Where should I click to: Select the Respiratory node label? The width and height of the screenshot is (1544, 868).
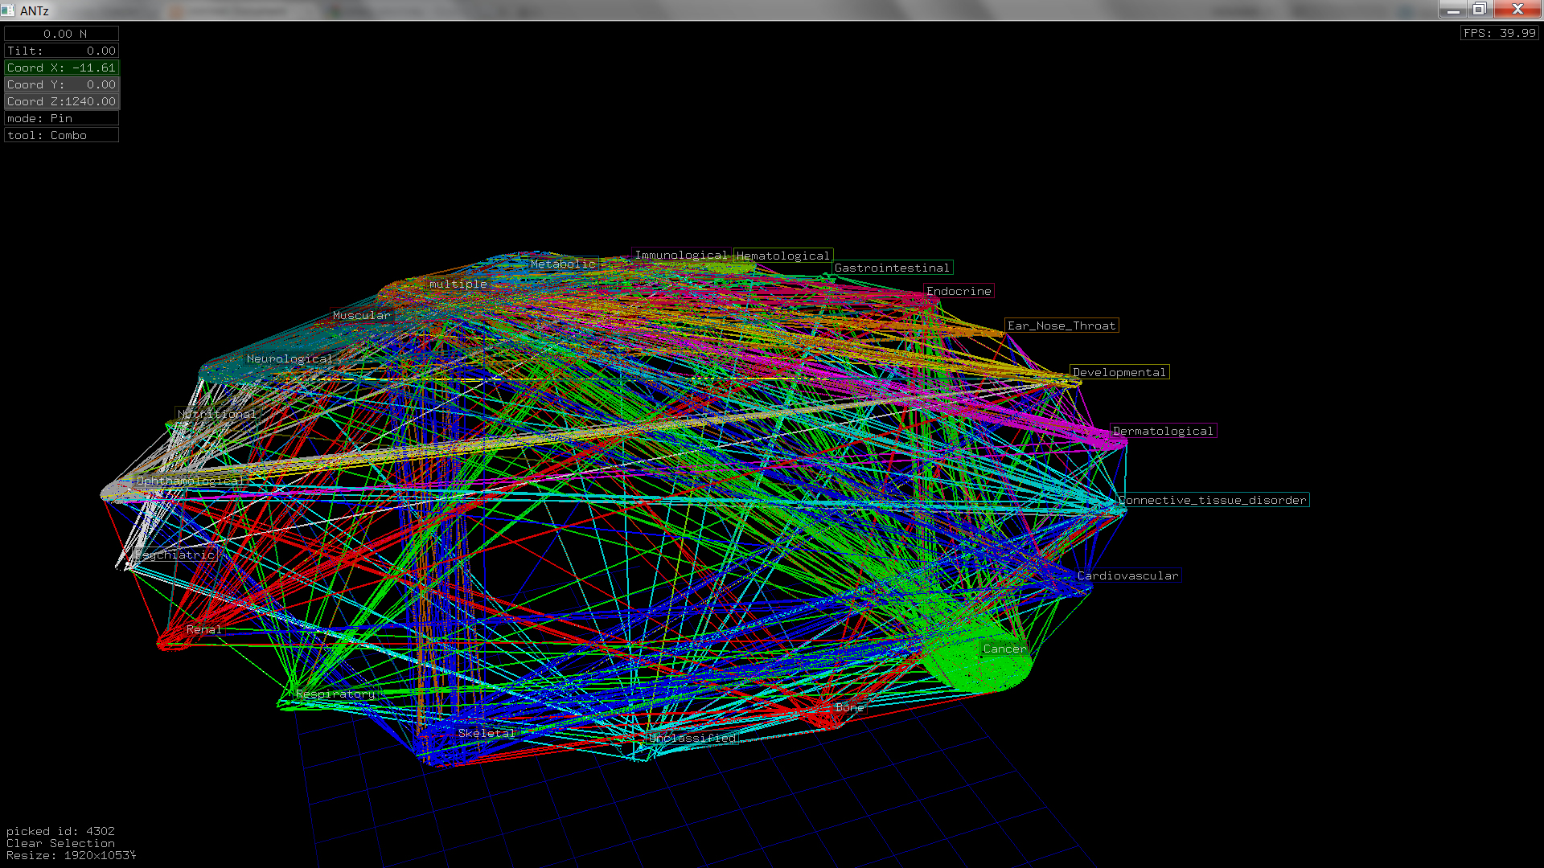tap(335, 694)
